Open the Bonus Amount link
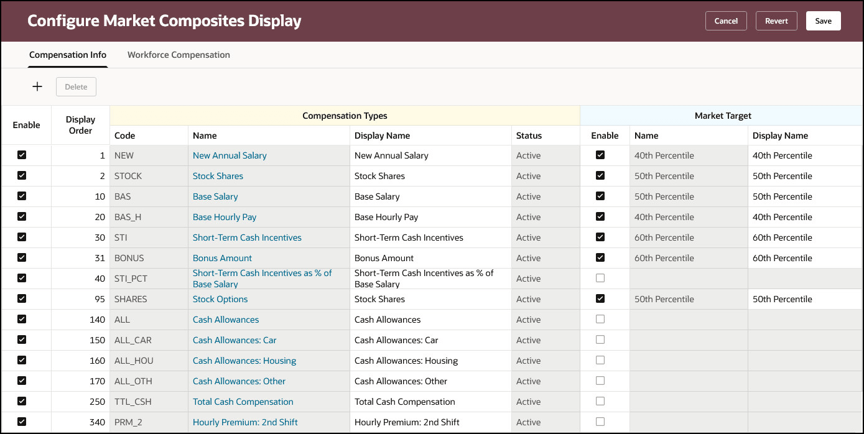864x434 pixels. (x=222, y=258)
